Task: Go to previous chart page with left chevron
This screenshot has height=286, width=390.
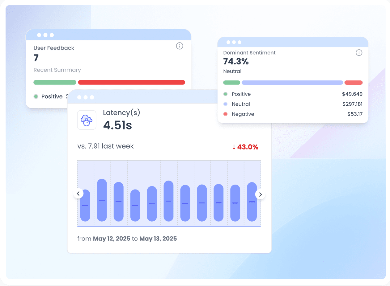Action: pos(78,194)
